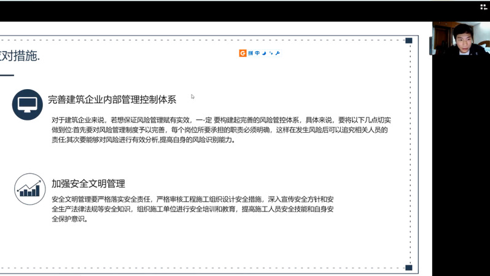490x276 pixels.
Task: Click the dark blue monitor icon on slide
Action: click(x=27, y=104)
